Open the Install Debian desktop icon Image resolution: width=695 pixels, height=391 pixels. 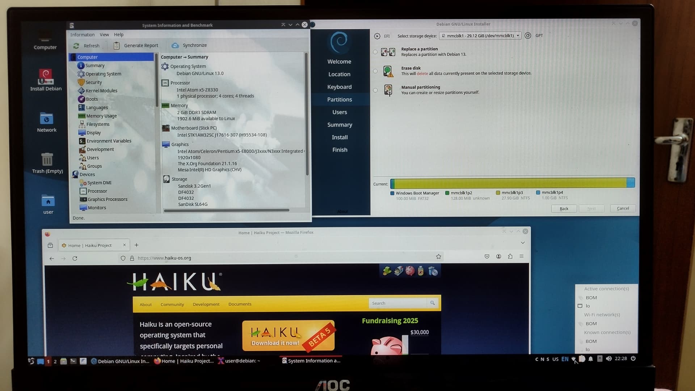(x=46, y=77)
